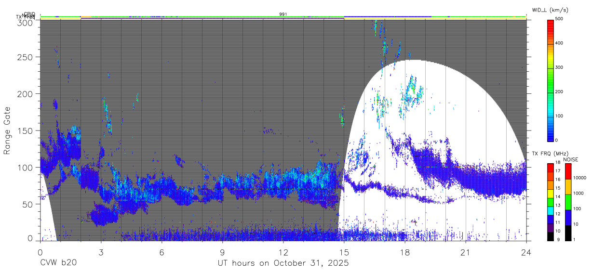
Task: Click the yellow 14–15 MHz TX FRQ swatch
Action: coord(551,193)
